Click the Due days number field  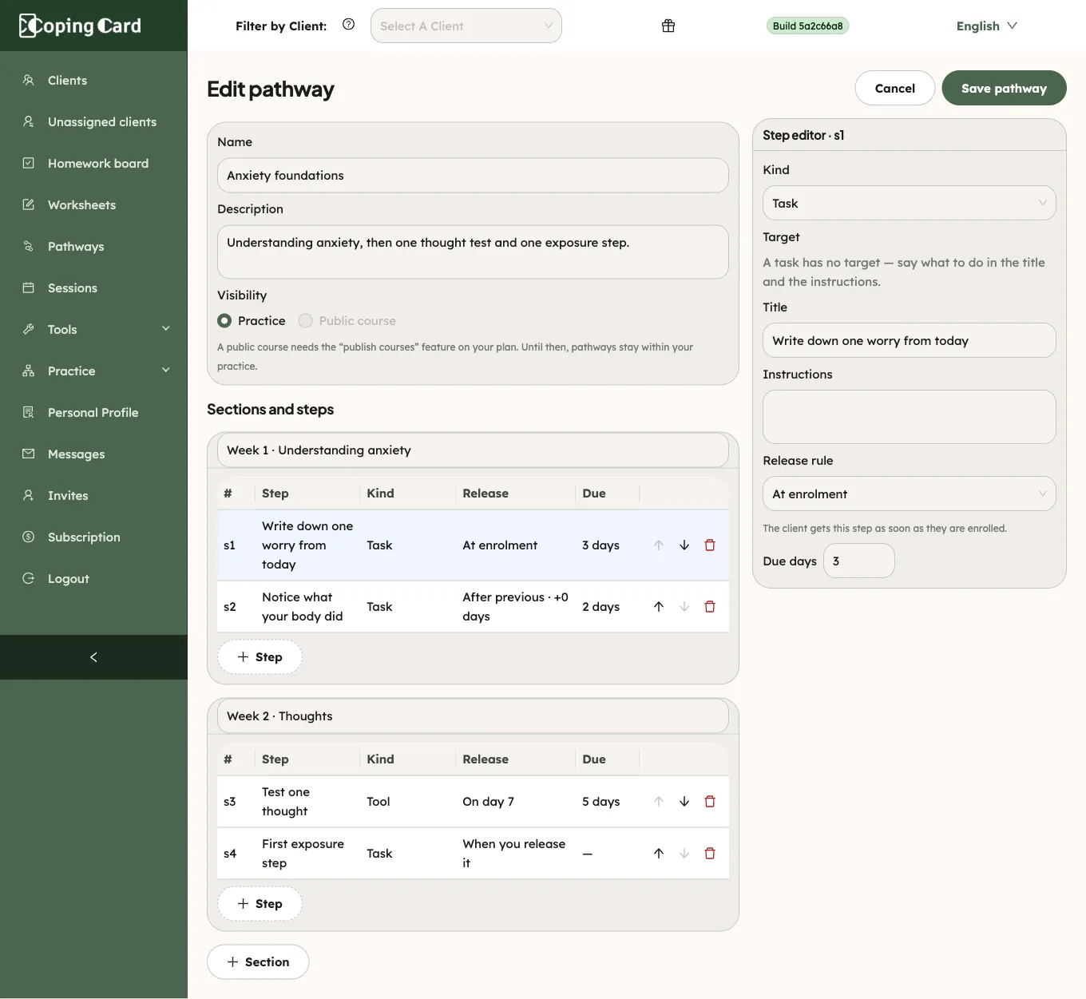click(x=858, y=561)
